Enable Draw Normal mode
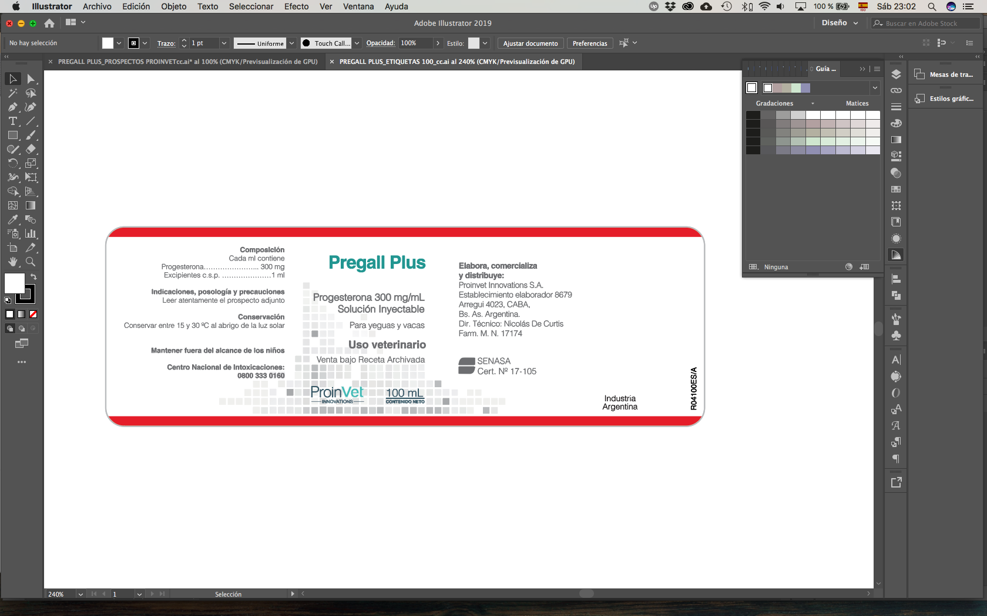The height and width of the screenshot is (616, 987). [x=9, y=329]
